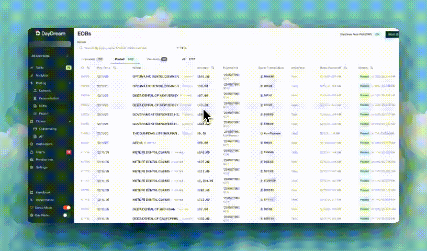Click the EOBs document icon in sidebar
427x251 pixels.
click(35, 106)
